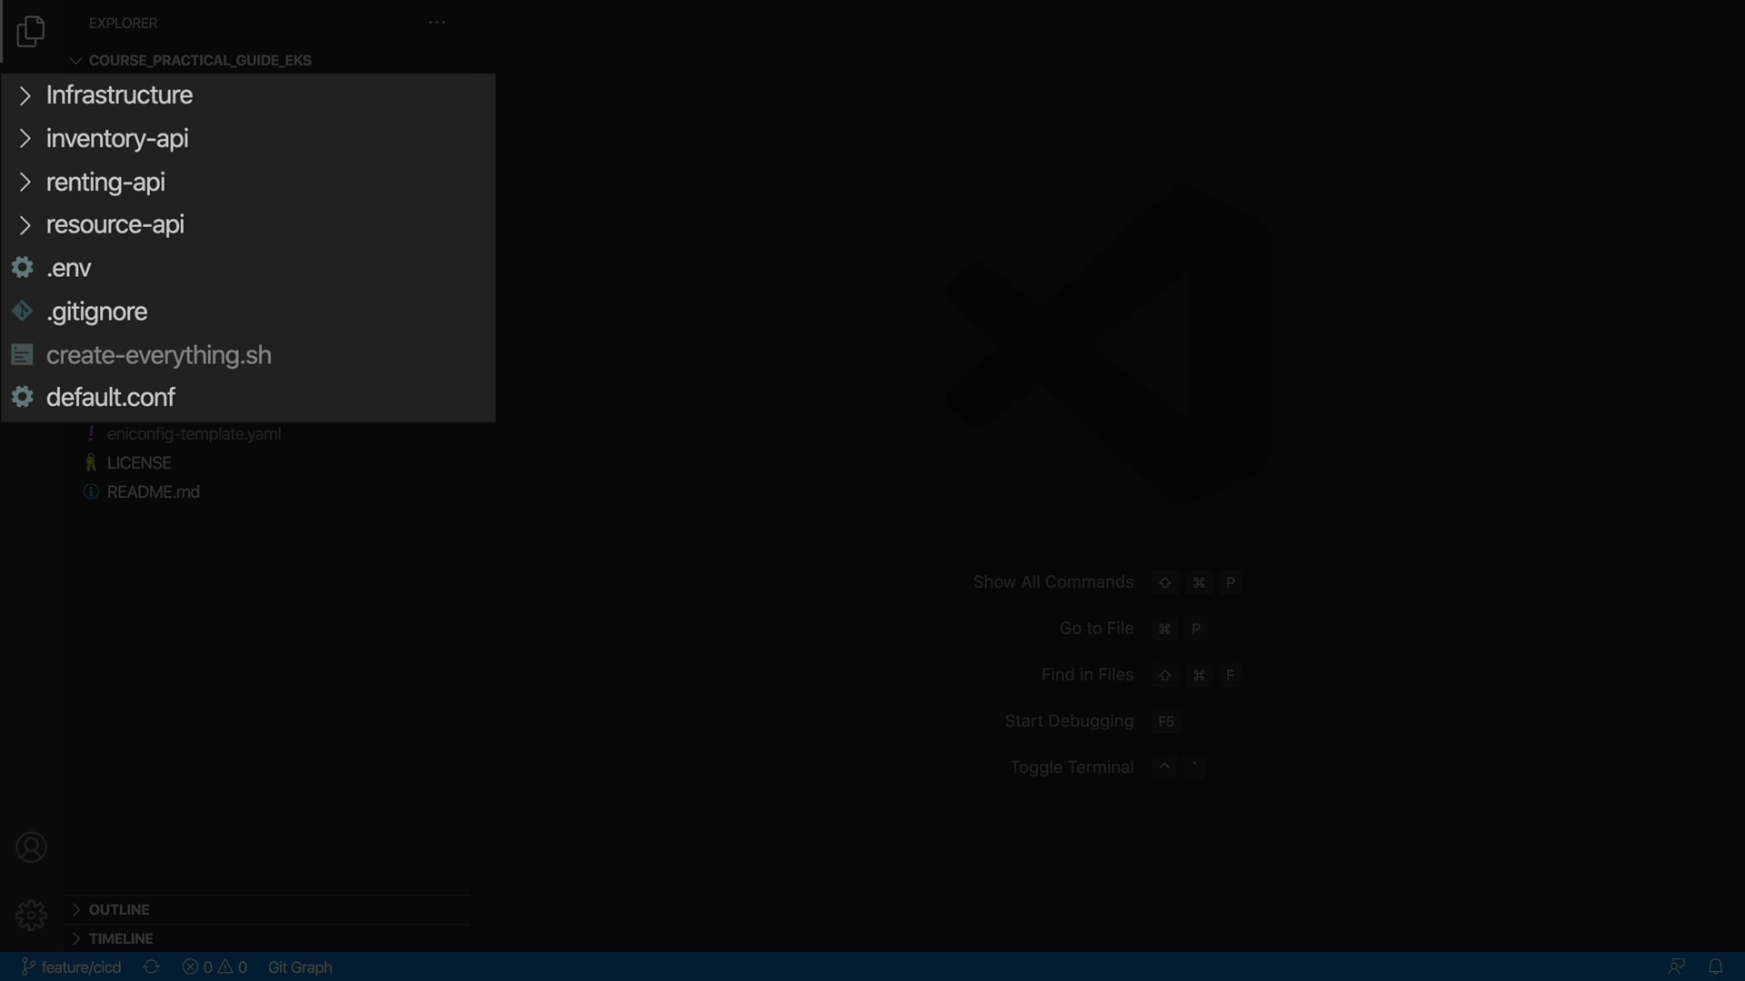Open the Accounts icon in activity bar
This screenshot has width=1745, height=981.
[x=31, y=847]
